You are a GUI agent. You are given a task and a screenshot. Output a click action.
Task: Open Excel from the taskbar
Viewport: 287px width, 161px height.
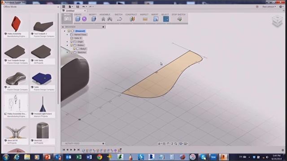pyautogui.click(x=79, y=157)
